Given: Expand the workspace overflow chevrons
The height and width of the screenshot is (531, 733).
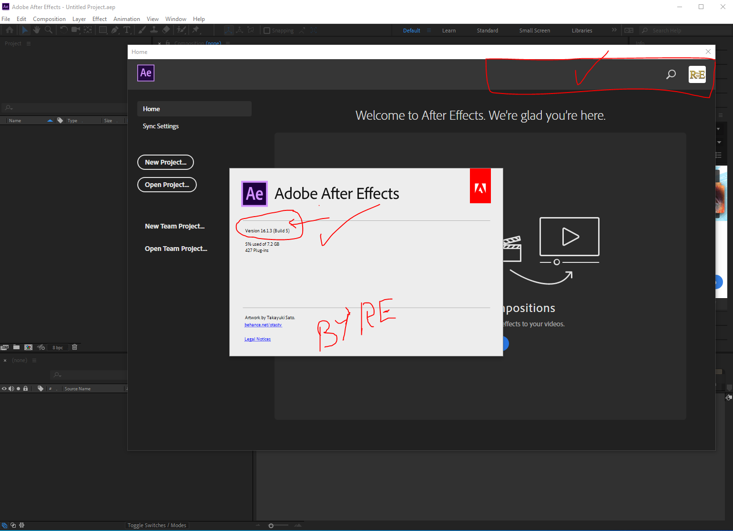Looking at the screenshot, I should pyautogui.click(x=614, y=30).
